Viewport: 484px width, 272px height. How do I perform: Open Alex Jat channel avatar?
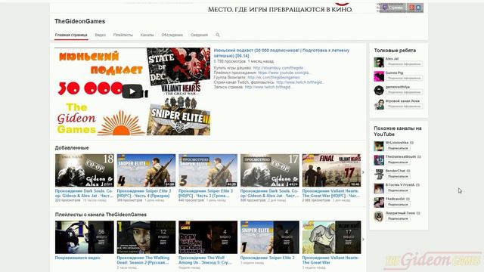click(379, 62)
